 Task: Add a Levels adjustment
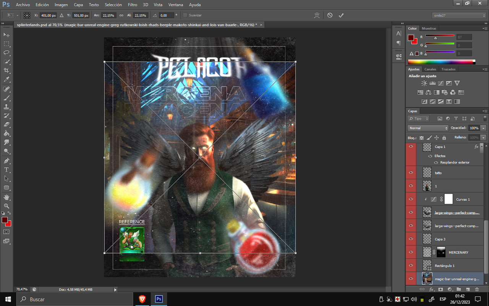coord(432,83)
